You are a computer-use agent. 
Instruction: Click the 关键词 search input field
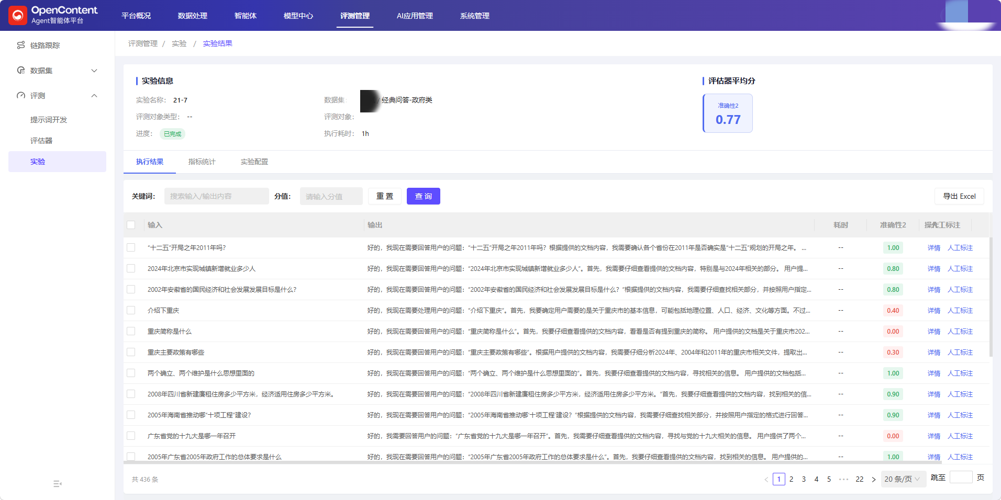point(217,196)
